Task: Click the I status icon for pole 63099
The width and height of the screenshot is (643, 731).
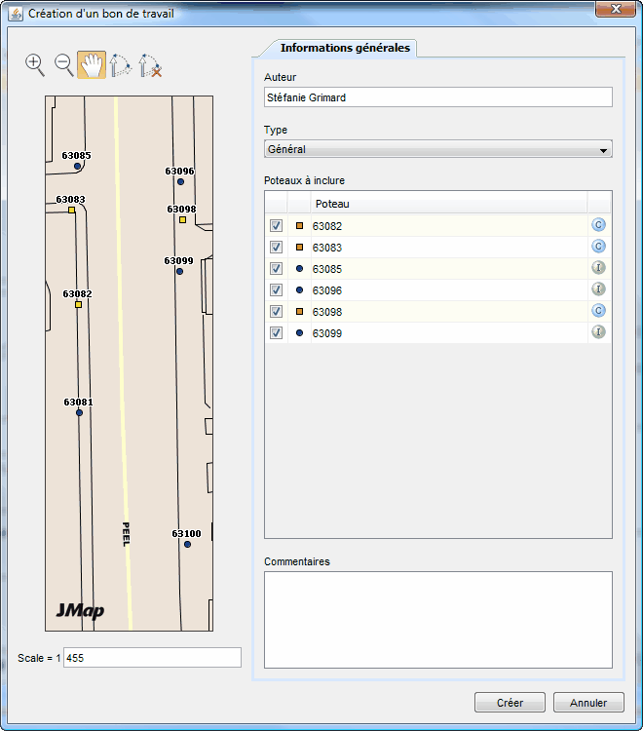Action: (599, 332)
